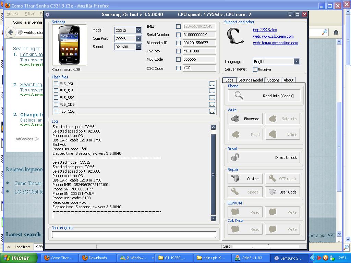Open the Com Port dropdown showing COM6
The image size is (351, 263).
click(x=138, y=38)
